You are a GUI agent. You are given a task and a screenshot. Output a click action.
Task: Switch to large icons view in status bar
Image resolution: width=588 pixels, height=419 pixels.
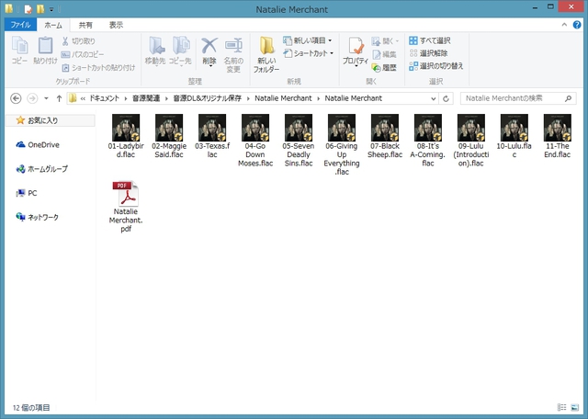click(x=575, y=407)
